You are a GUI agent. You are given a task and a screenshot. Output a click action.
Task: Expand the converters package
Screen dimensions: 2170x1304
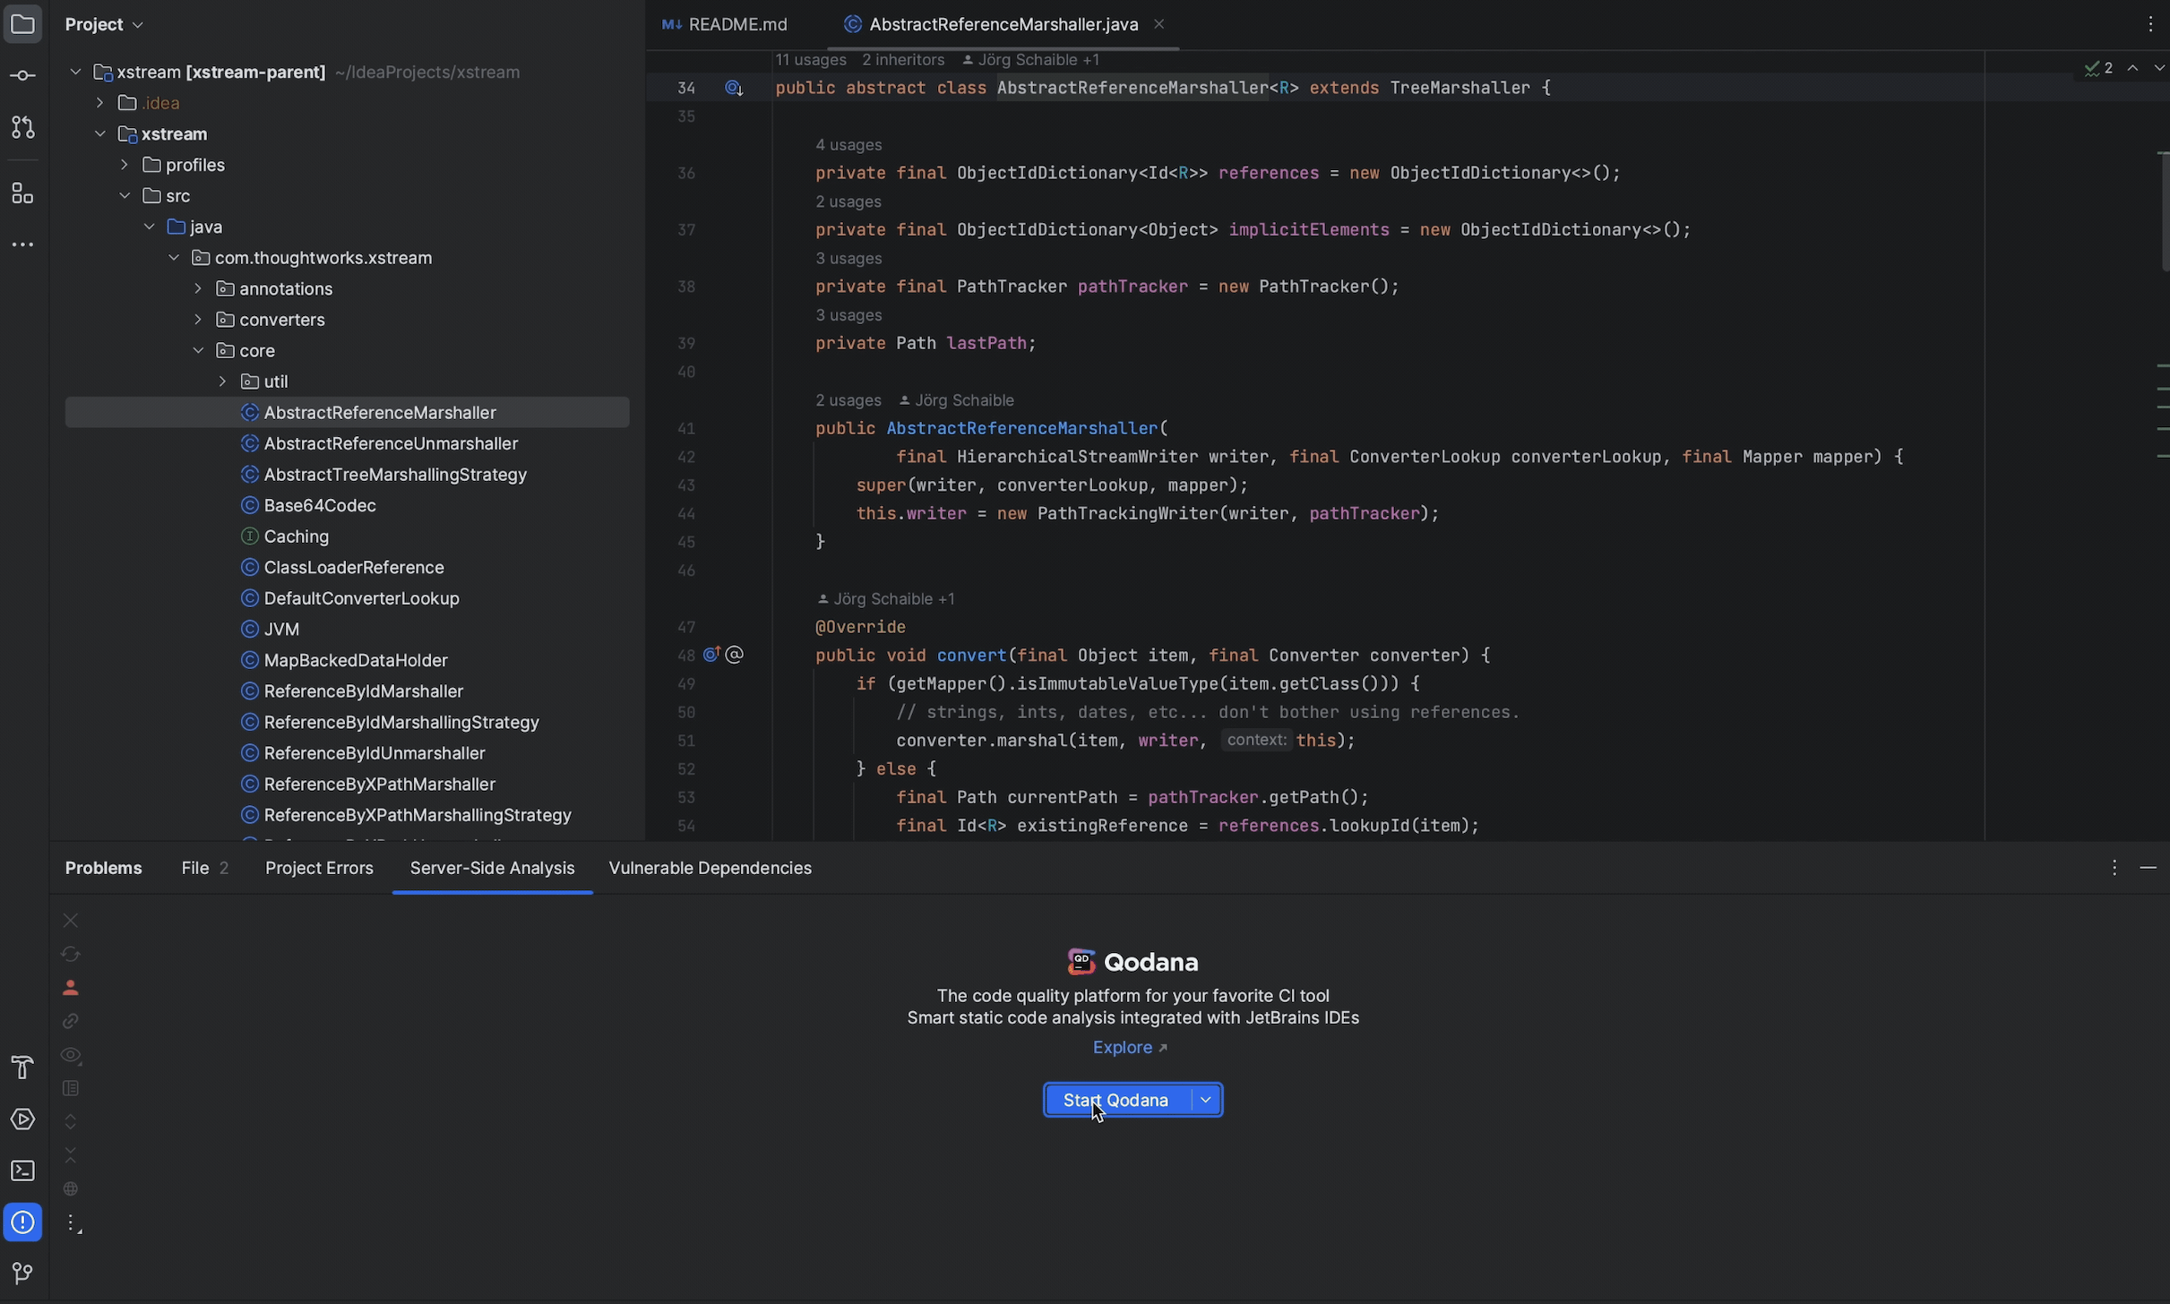pos(198,320)
